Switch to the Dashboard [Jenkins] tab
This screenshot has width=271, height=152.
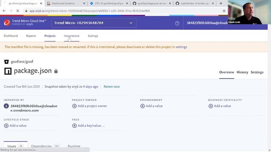point(64,3)
